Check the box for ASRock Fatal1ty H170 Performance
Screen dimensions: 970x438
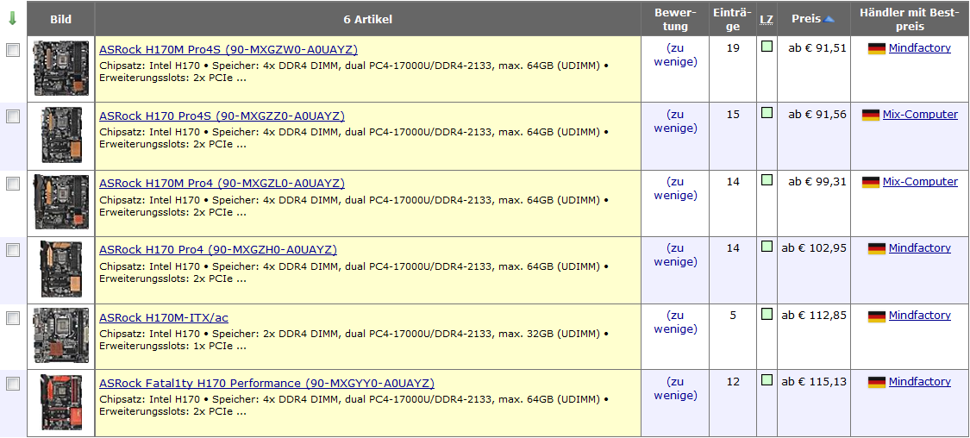click(x=13, y=385)
